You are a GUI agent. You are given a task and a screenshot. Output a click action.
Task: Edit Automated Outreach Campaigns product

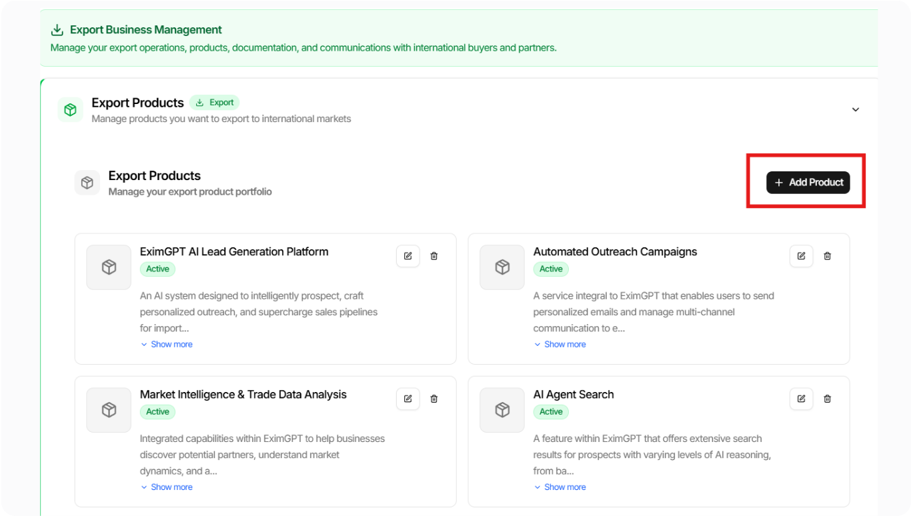(801, 256)
